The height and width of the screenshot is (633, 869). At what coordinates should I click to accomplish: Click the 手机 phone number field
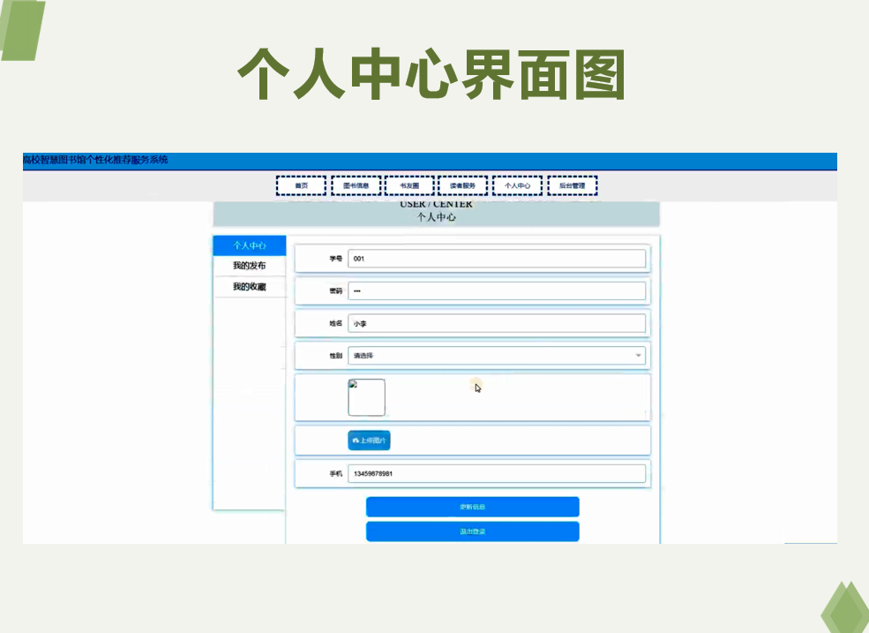[497, 474]
